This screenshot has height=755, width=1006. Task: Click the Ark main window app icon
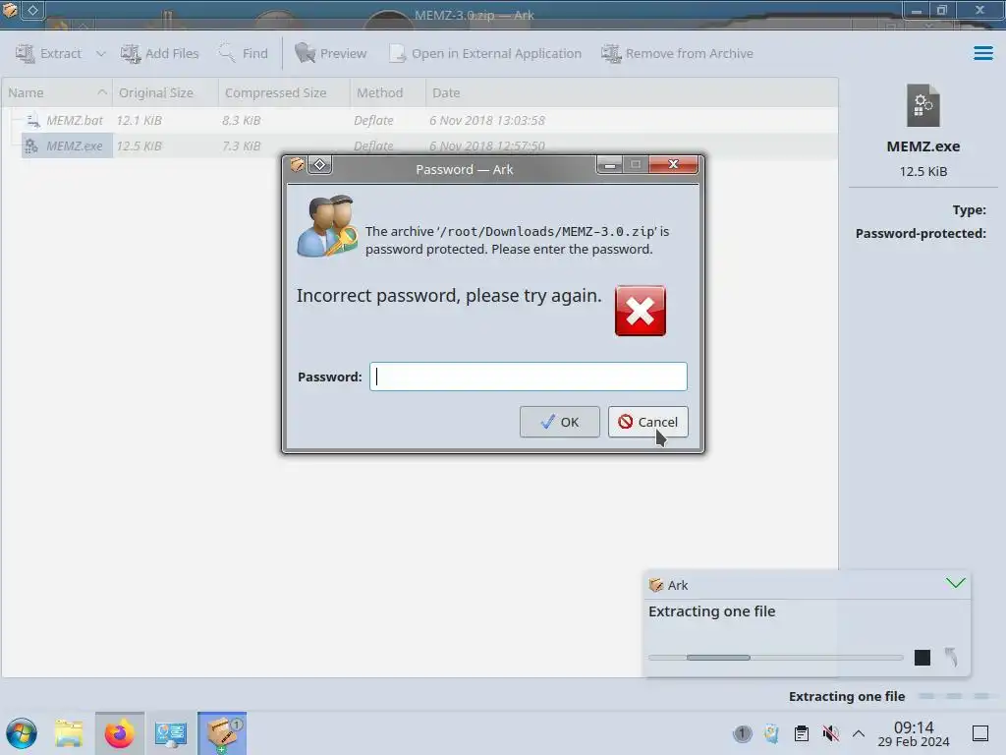pyautogui.click(x=10, y=10)
